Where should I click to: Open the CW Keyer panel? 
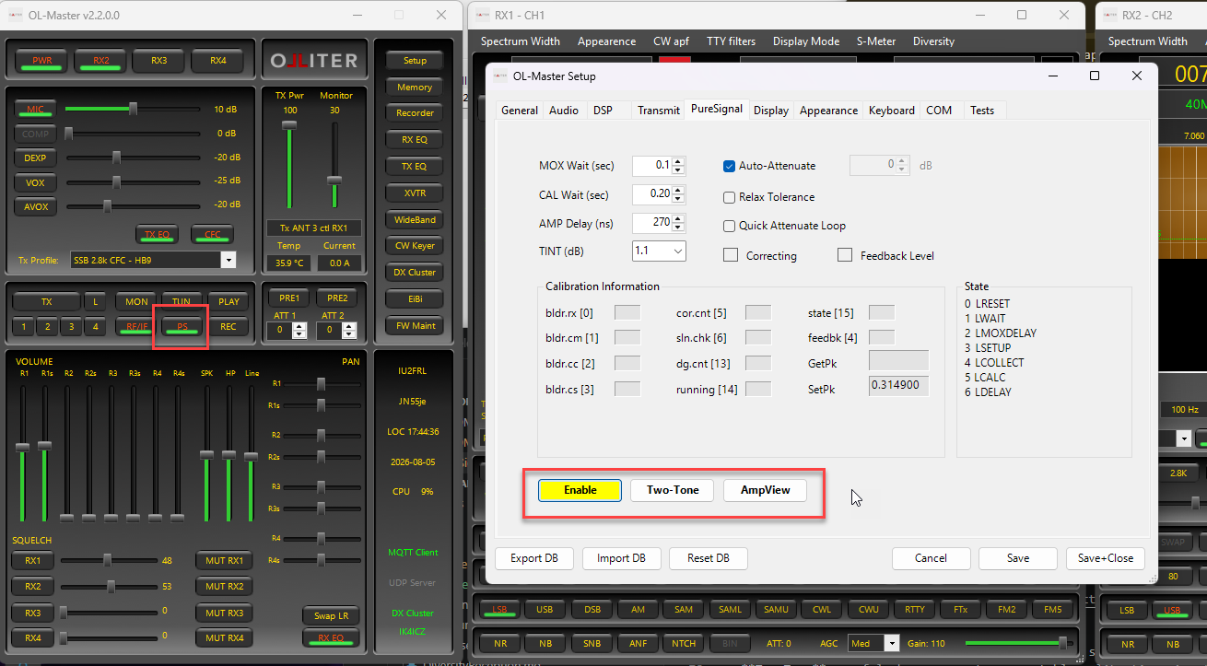tap(415, 246)
